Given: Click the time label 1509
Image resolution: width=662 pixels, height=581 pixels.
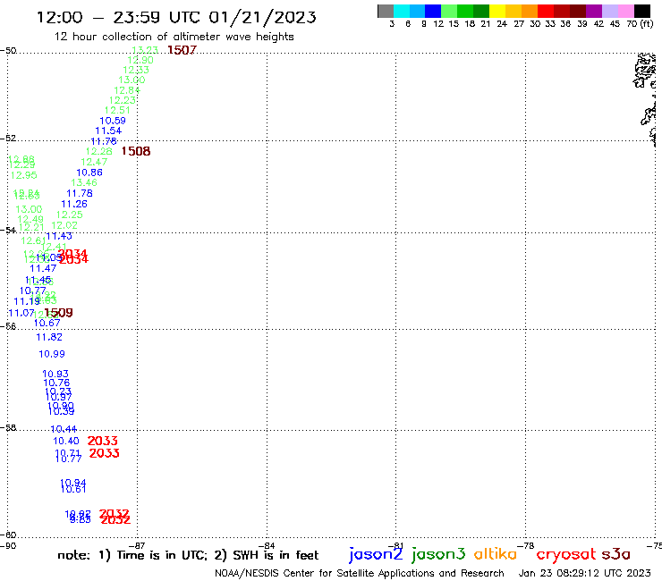Looking at the screenshot, I should click(59, 313).
